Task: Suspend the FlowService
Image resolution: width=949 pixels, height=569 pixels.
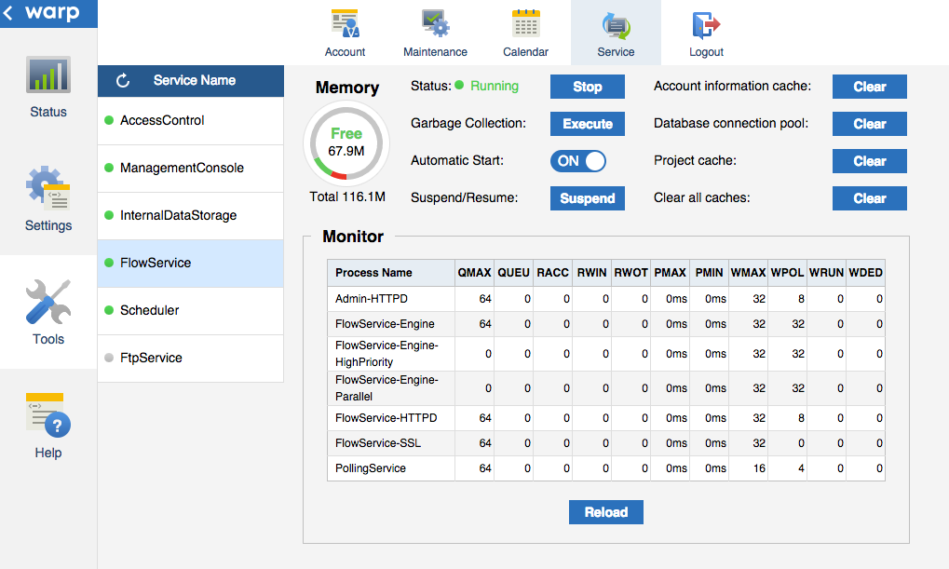Action: pos(588,198)
